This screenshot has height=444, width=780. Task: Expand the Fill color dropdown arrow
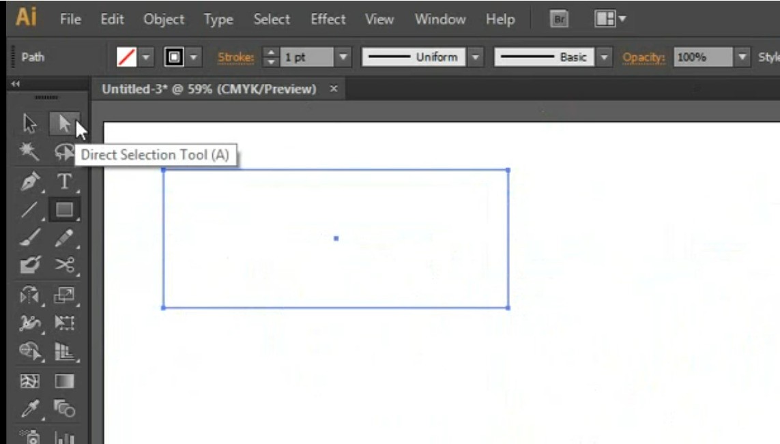146,57
